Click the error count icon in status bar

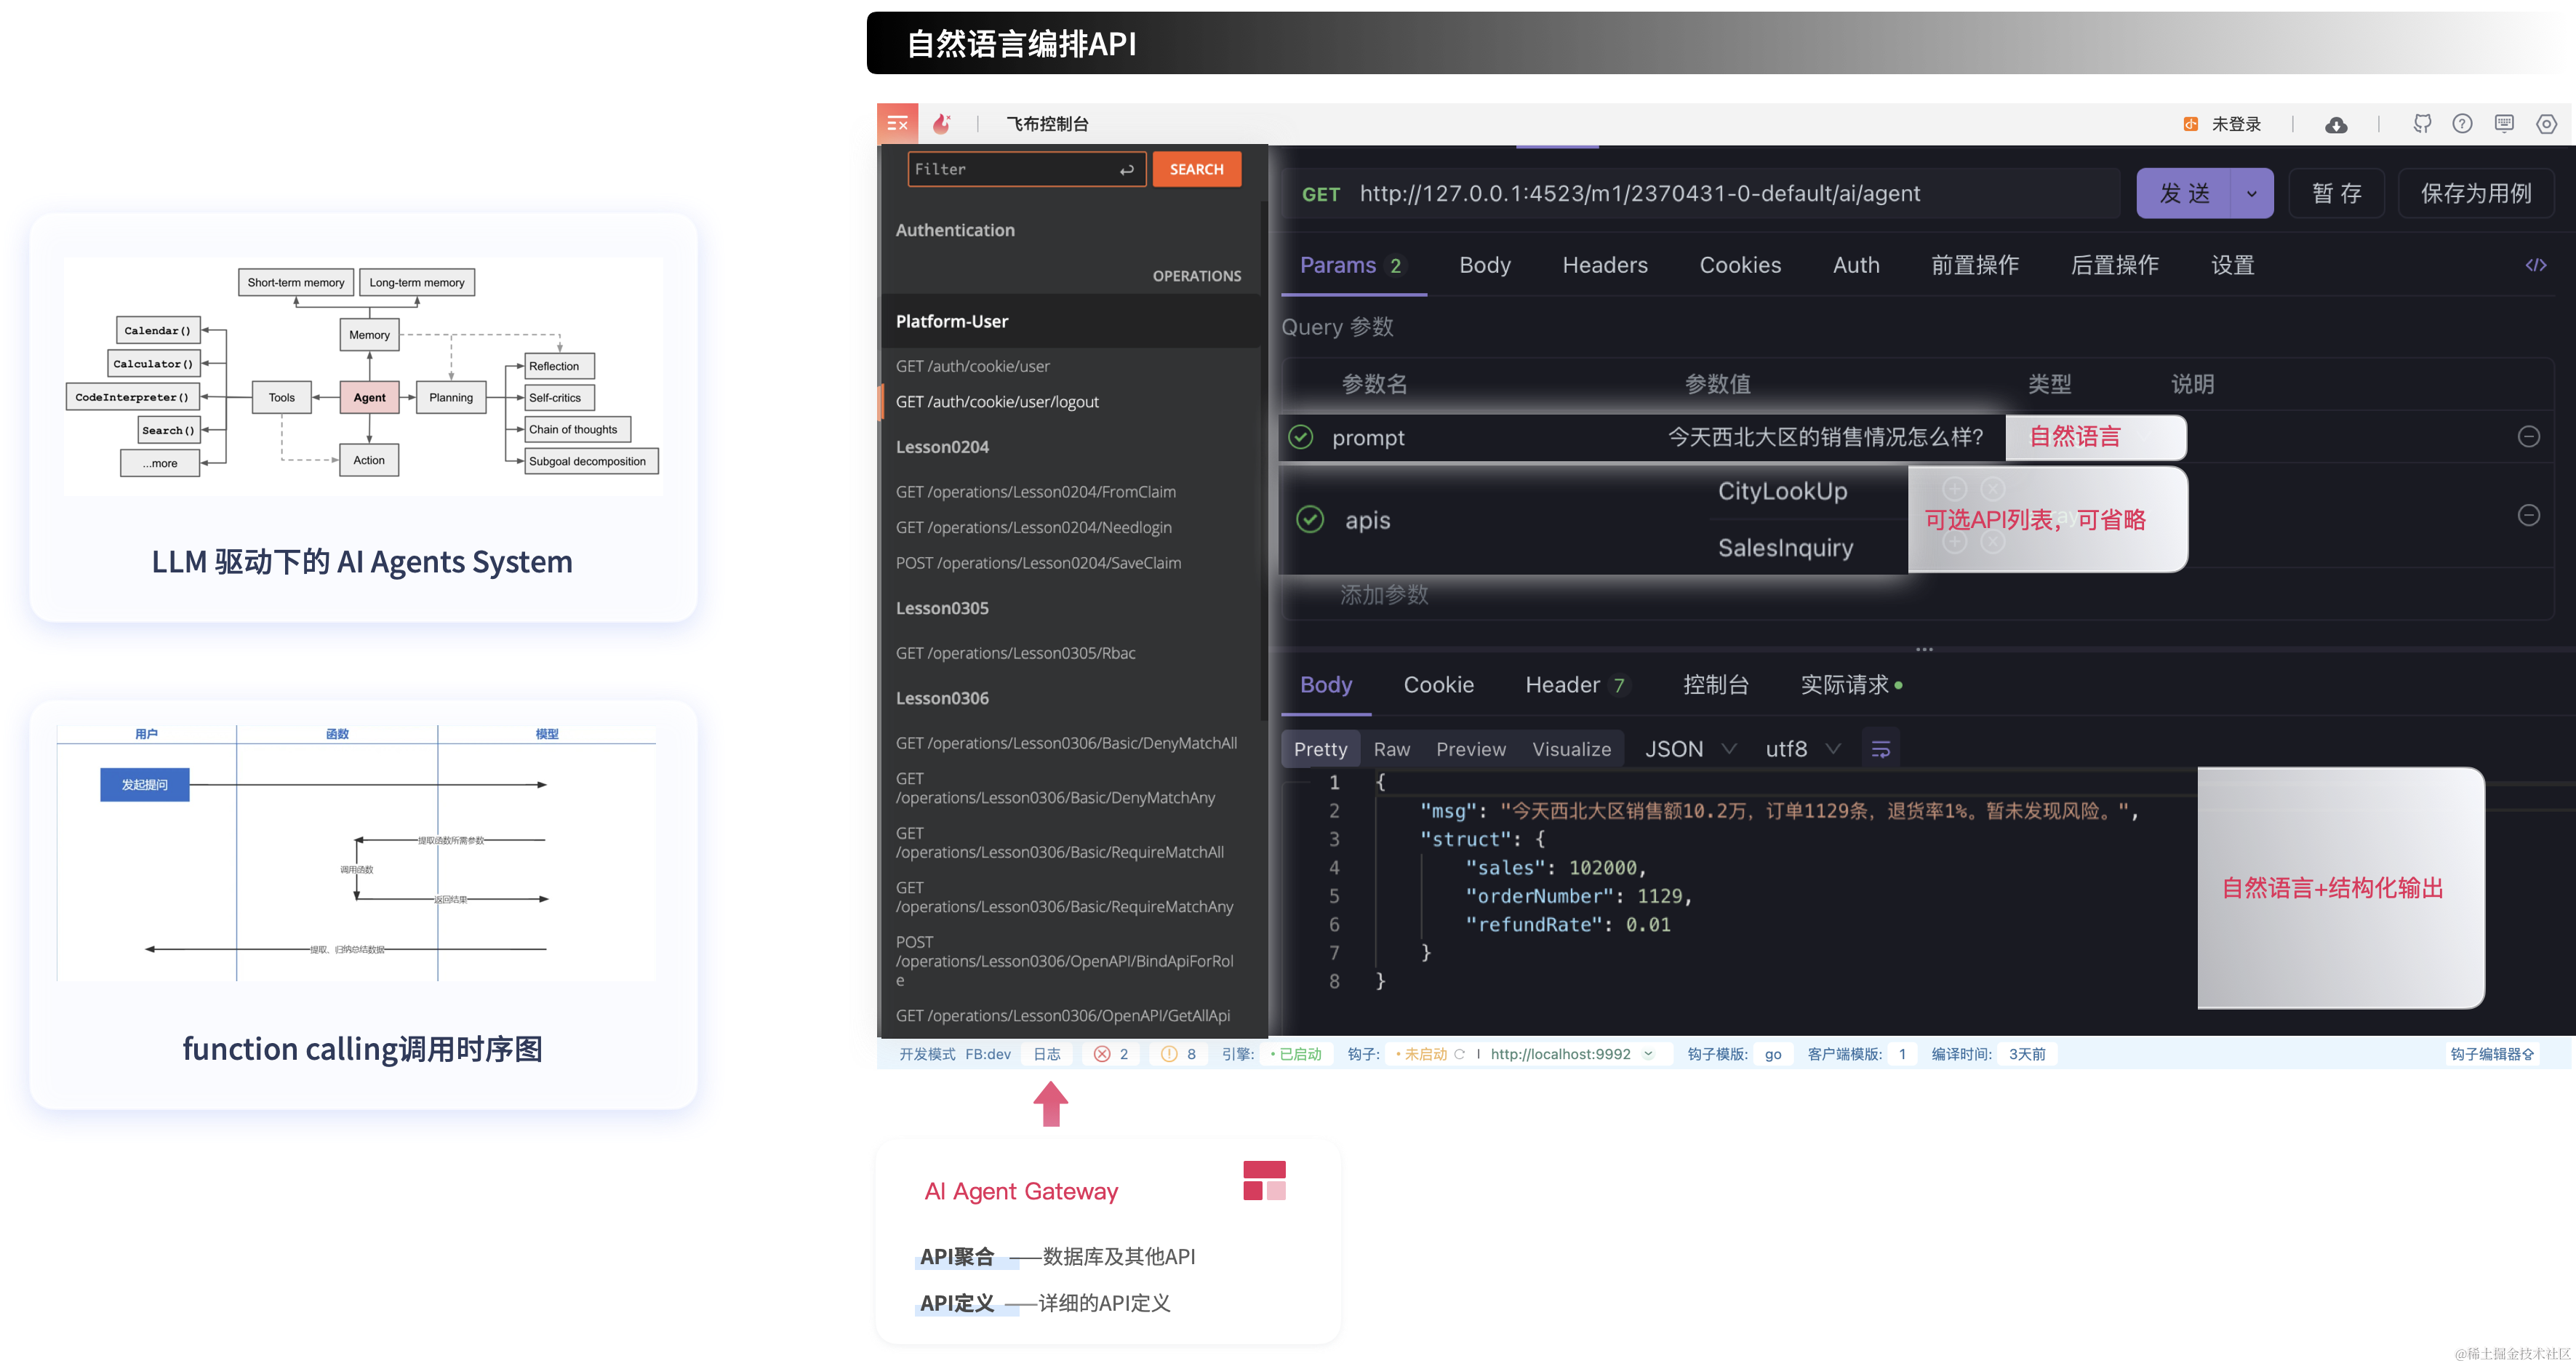(1103, 1053)
